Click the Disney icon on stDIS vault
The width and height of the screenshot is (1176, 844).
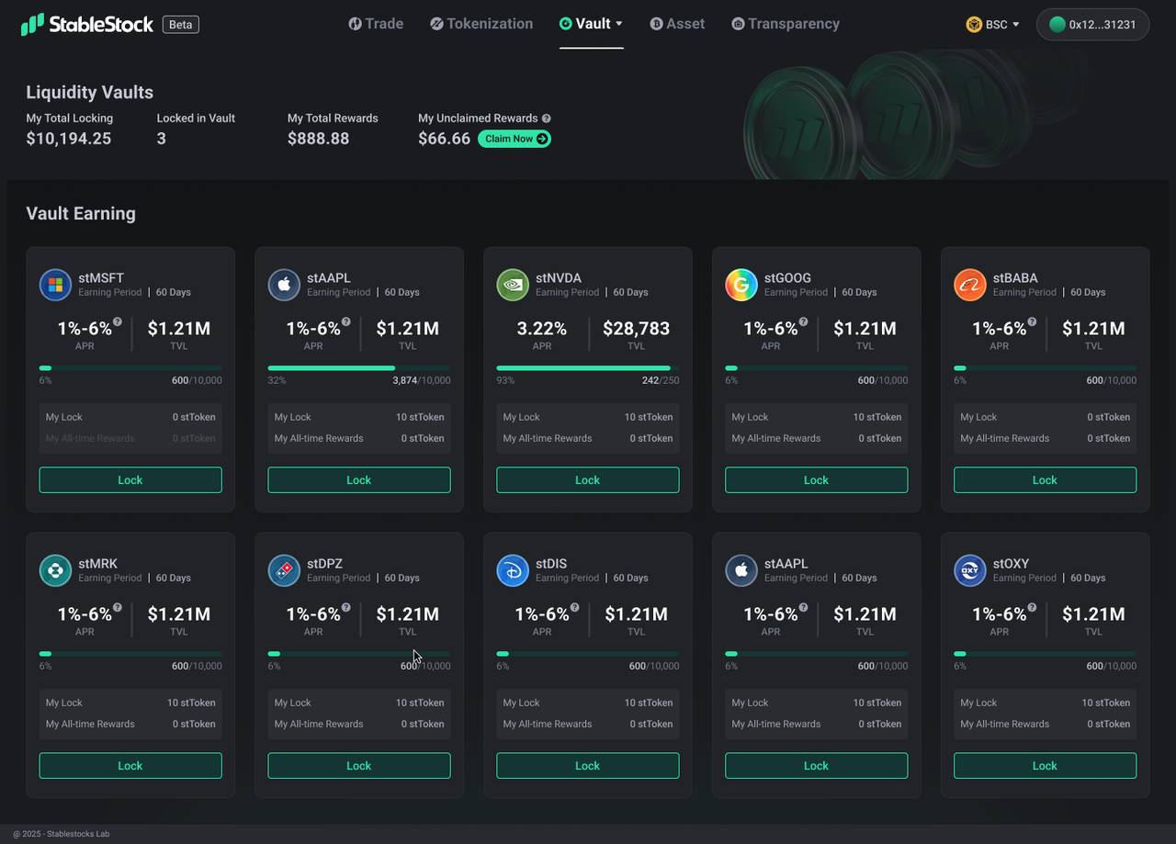click(x=513, y=570)
